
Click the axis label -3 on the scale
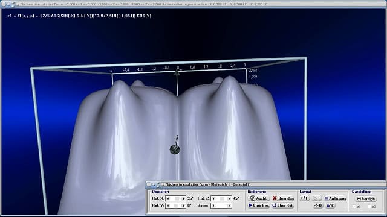(x=111, y=71)
